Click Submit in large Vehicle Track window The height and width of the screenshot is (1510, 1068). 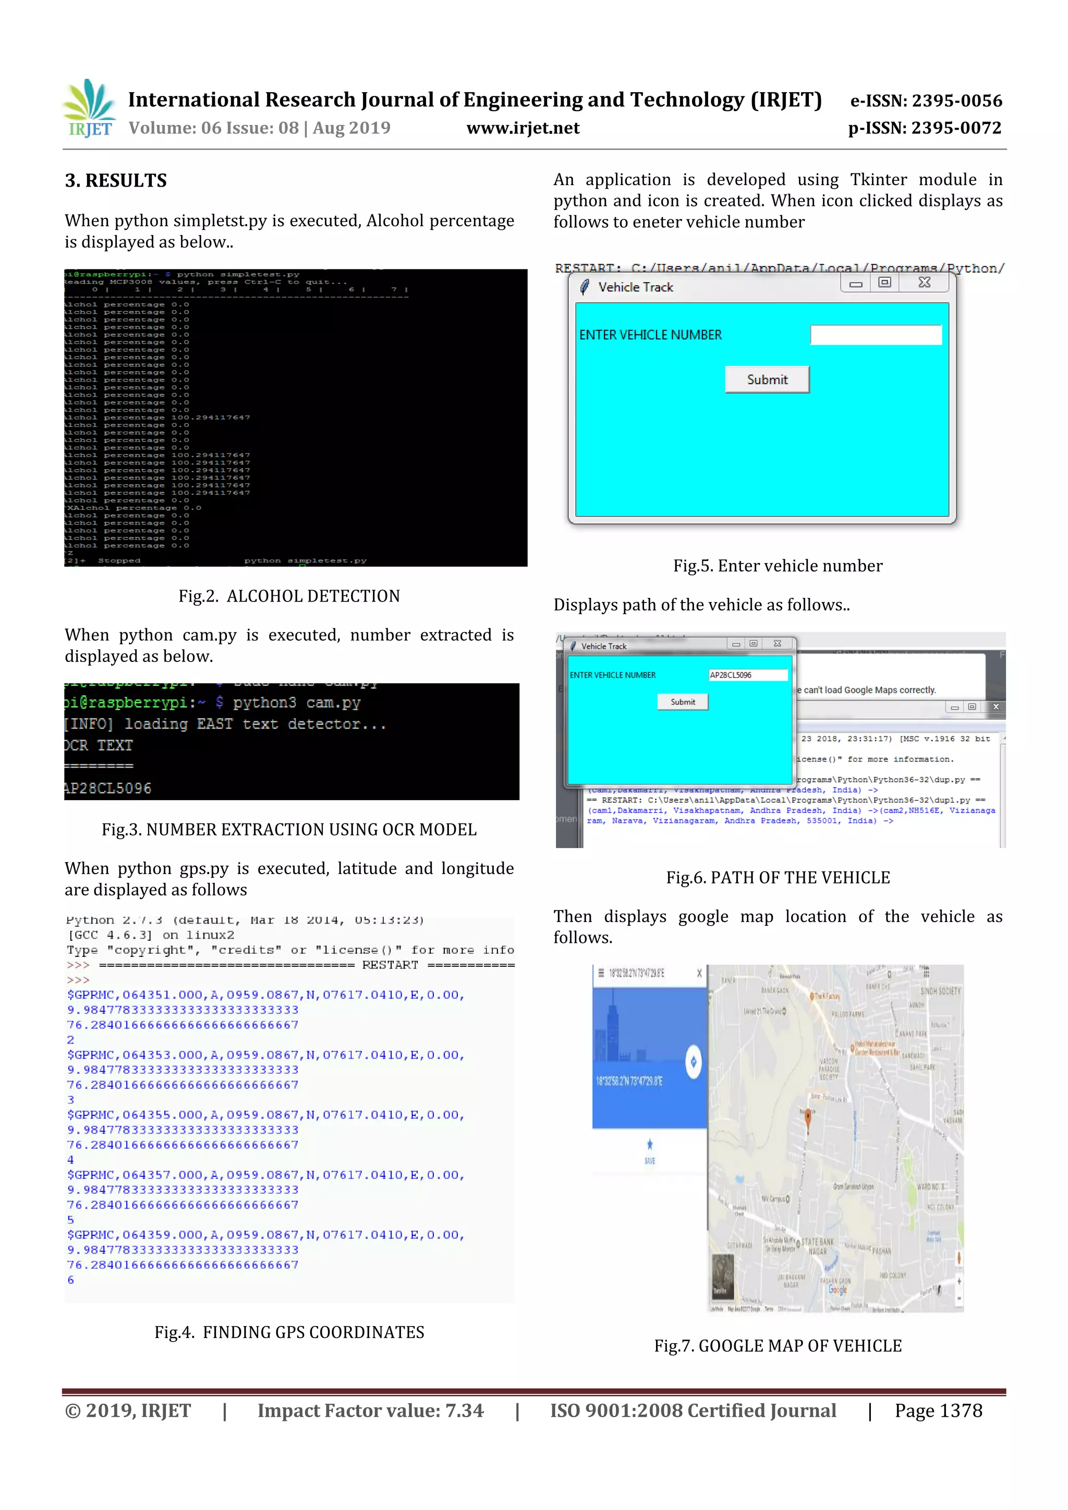tap(767, 379)
